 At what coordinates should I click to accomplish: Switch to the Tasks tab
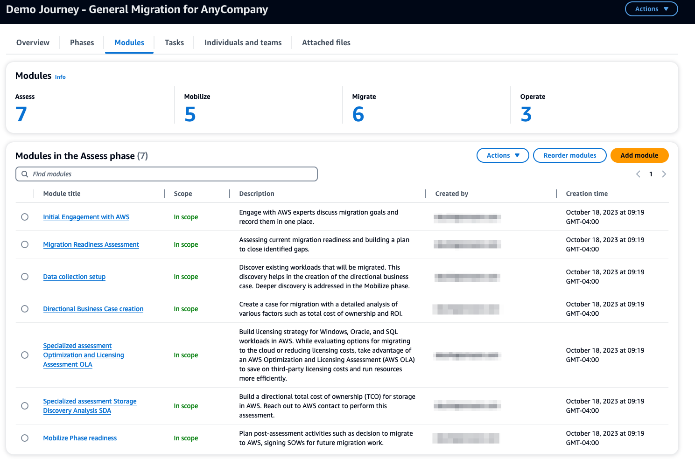pyautogui.click(x=174, y=42)
